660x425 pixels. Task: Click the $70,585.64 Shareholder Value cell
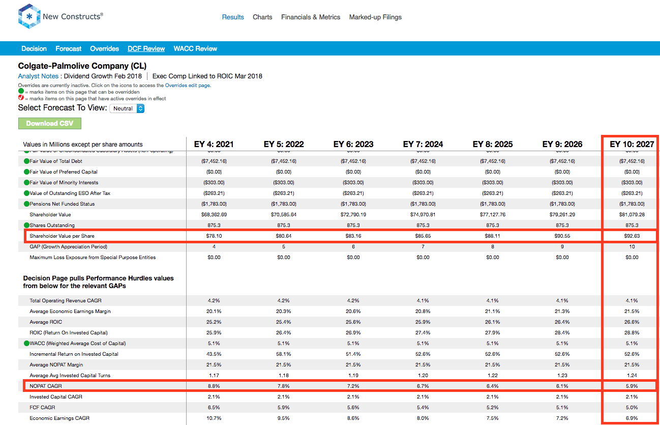coord(284,214)
